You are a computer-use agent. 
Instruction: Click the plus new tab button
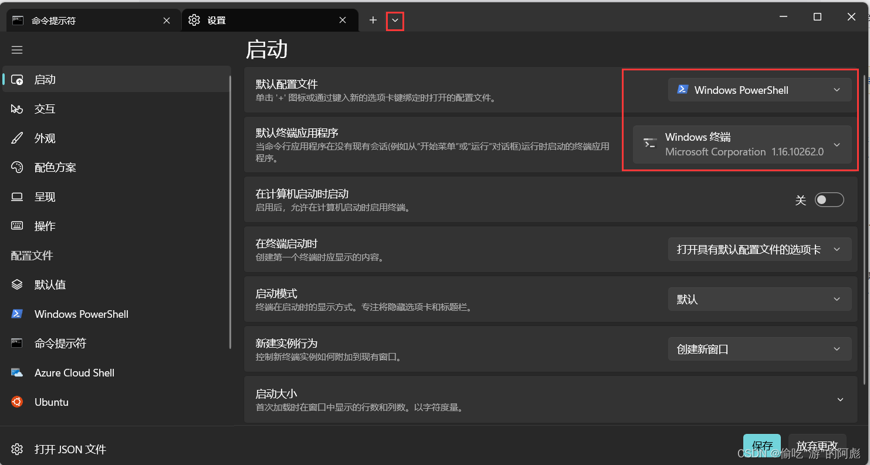point(373,20)
